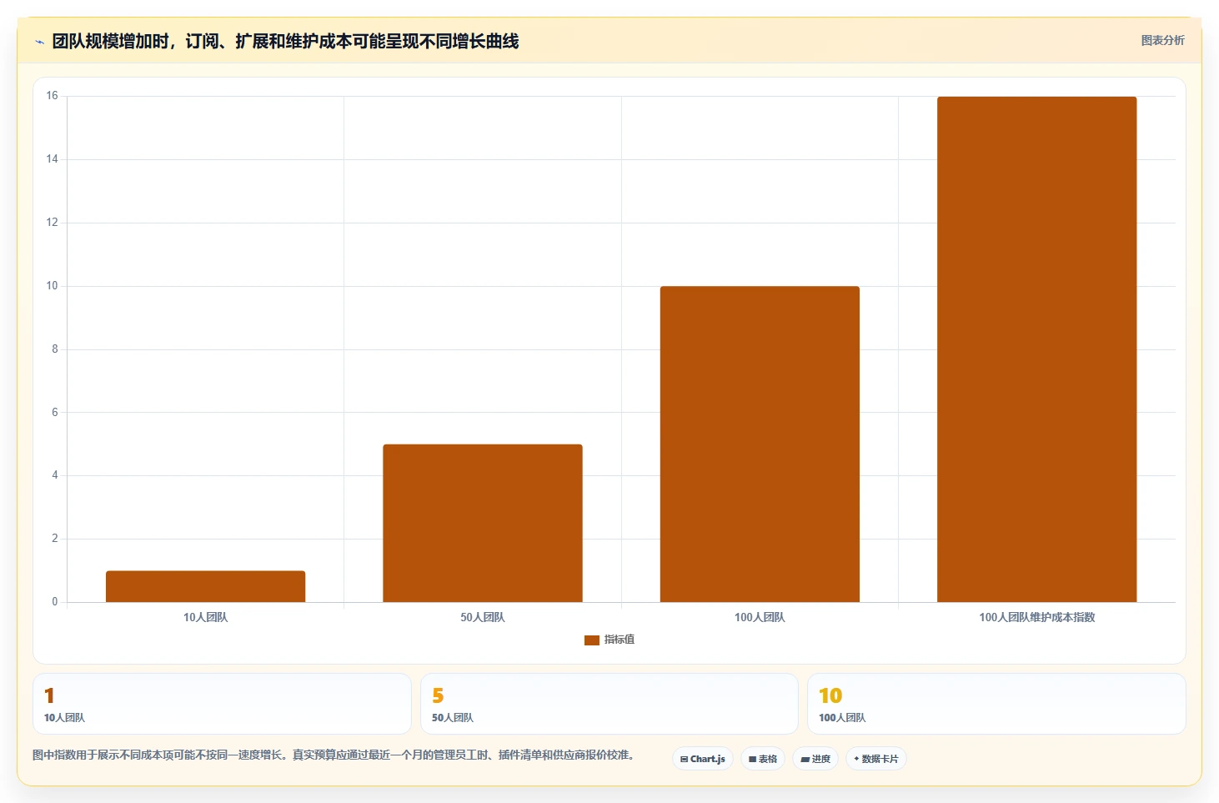Screen dimensions: 1219x803
Task: Click the 图表分析 tag in the header
Action: tap(1162, 40)
